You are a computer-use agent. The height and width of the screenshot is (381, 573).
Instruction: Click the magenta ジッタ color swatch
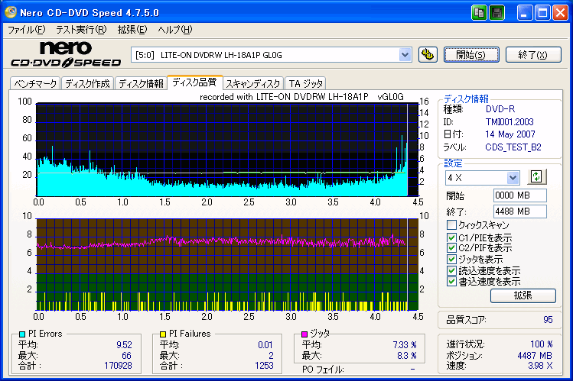tap(304, 334)
